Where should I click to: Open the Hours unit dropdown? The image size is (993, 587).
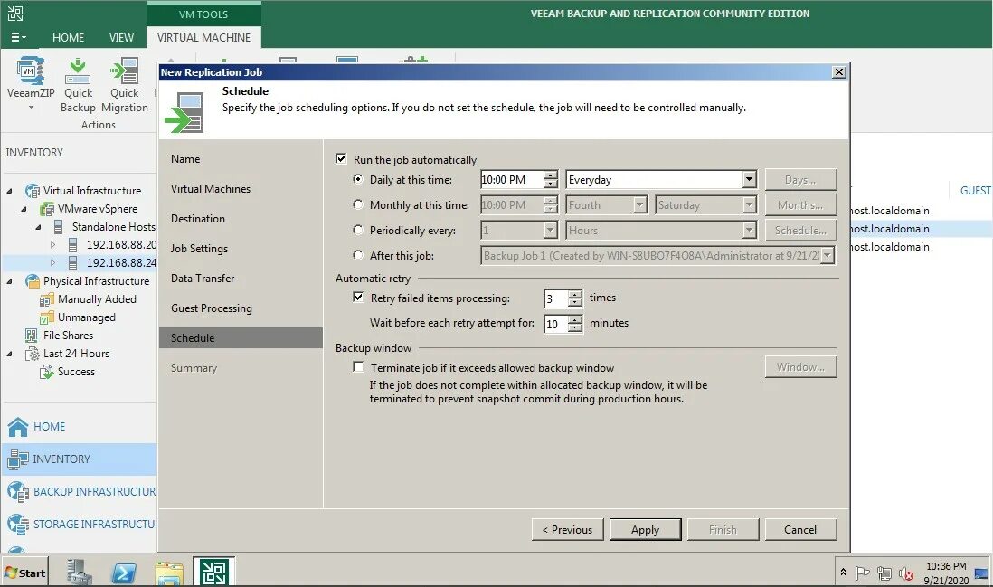[749, 231]
